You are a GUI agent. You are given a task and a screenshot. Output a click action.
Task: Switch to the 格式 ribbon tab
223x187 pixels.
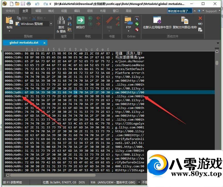tap(51, 11)
